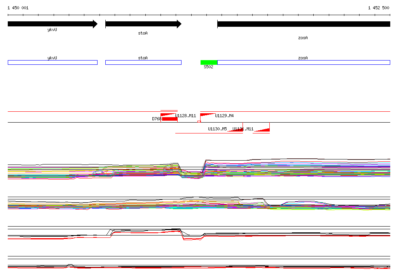Click the green S502 segment
Image resolution: width=398 pixels, height=277 pixels.
209,62
